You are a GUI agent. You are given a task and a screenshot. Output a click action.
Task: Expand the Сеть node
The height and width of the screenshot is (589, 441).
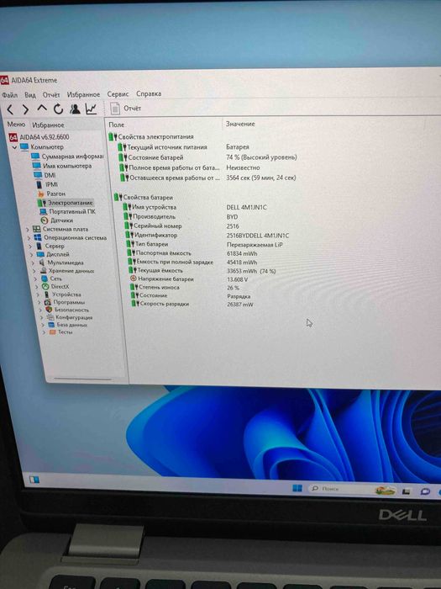(36, 279)
